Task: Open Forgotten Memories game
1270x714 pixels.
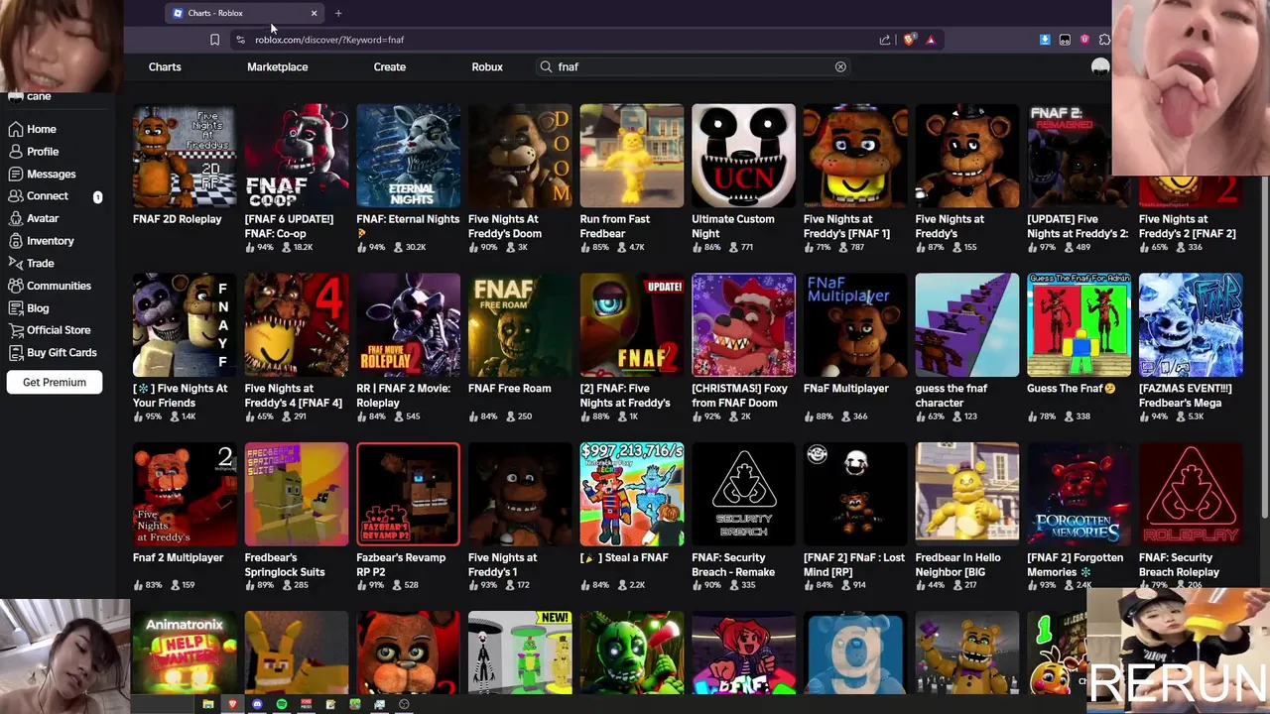Action: click(1079, 518)
